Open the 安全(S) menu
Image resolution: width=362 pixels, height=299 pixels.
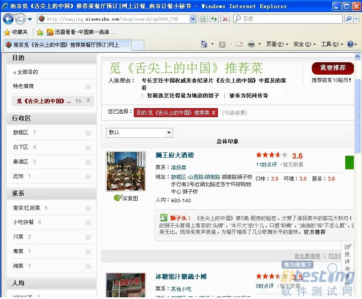[304, 44]
